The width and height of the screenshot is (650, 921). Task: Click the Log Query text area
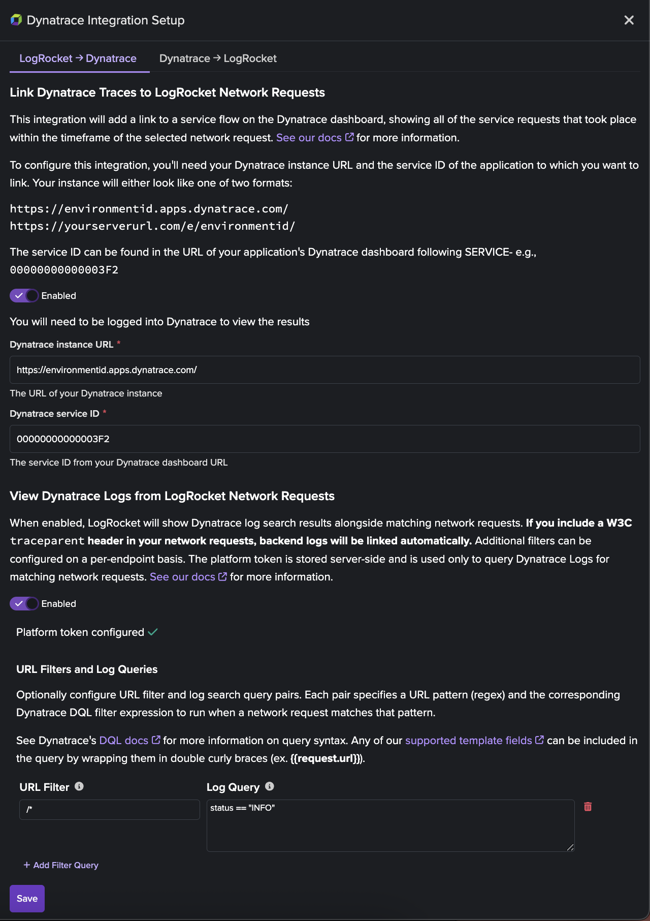click(x=391, y=825)
